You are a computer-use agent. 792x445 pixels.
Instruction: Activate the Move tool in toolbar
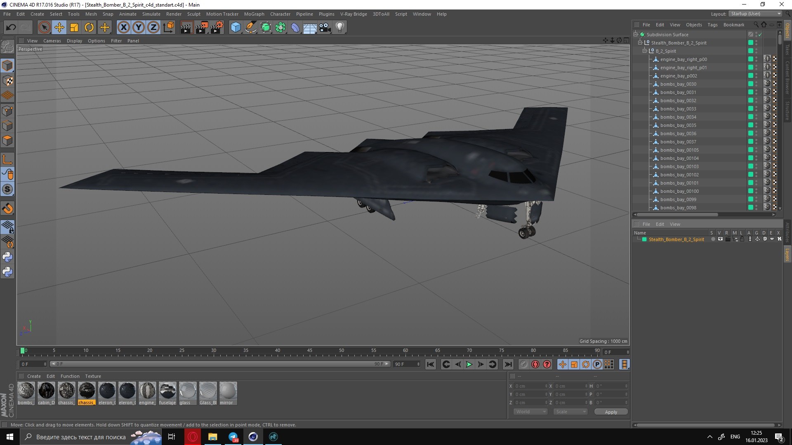59,28
